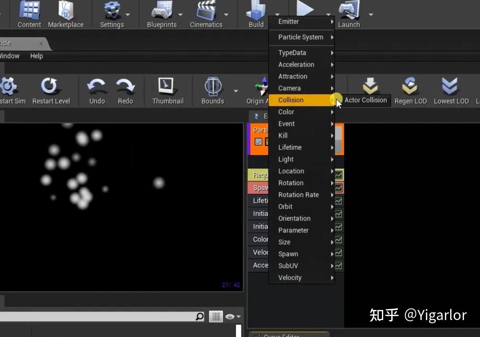Expand Blueprints dropdown arrow
This screenshot has width=480, height=337.
coord(180,15)
